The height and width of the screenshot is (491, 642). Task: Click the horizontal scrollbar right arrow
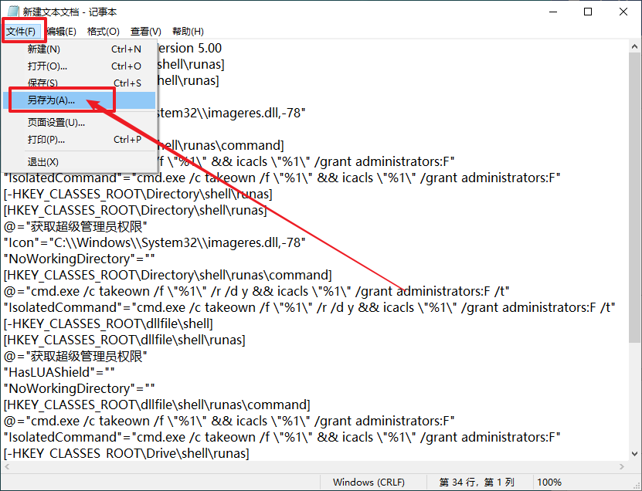(x=622, y=467)
